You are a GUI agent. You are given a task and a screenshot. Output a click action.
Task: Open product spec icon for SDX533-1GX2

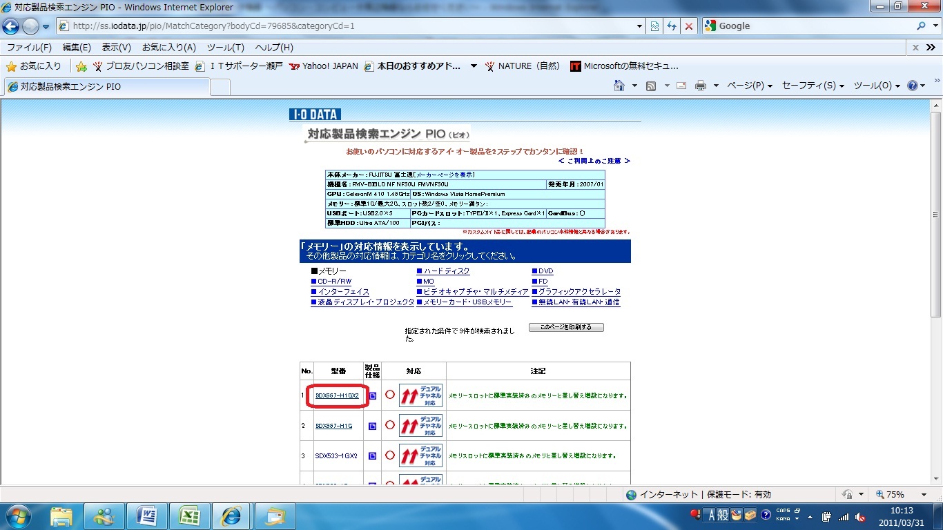(373, 456)
